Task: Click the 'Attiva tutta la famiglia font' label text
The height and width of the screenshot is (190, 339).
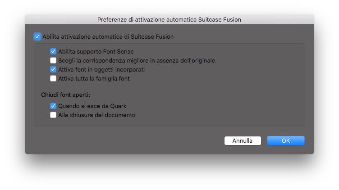Action: [x=94, y=79]
